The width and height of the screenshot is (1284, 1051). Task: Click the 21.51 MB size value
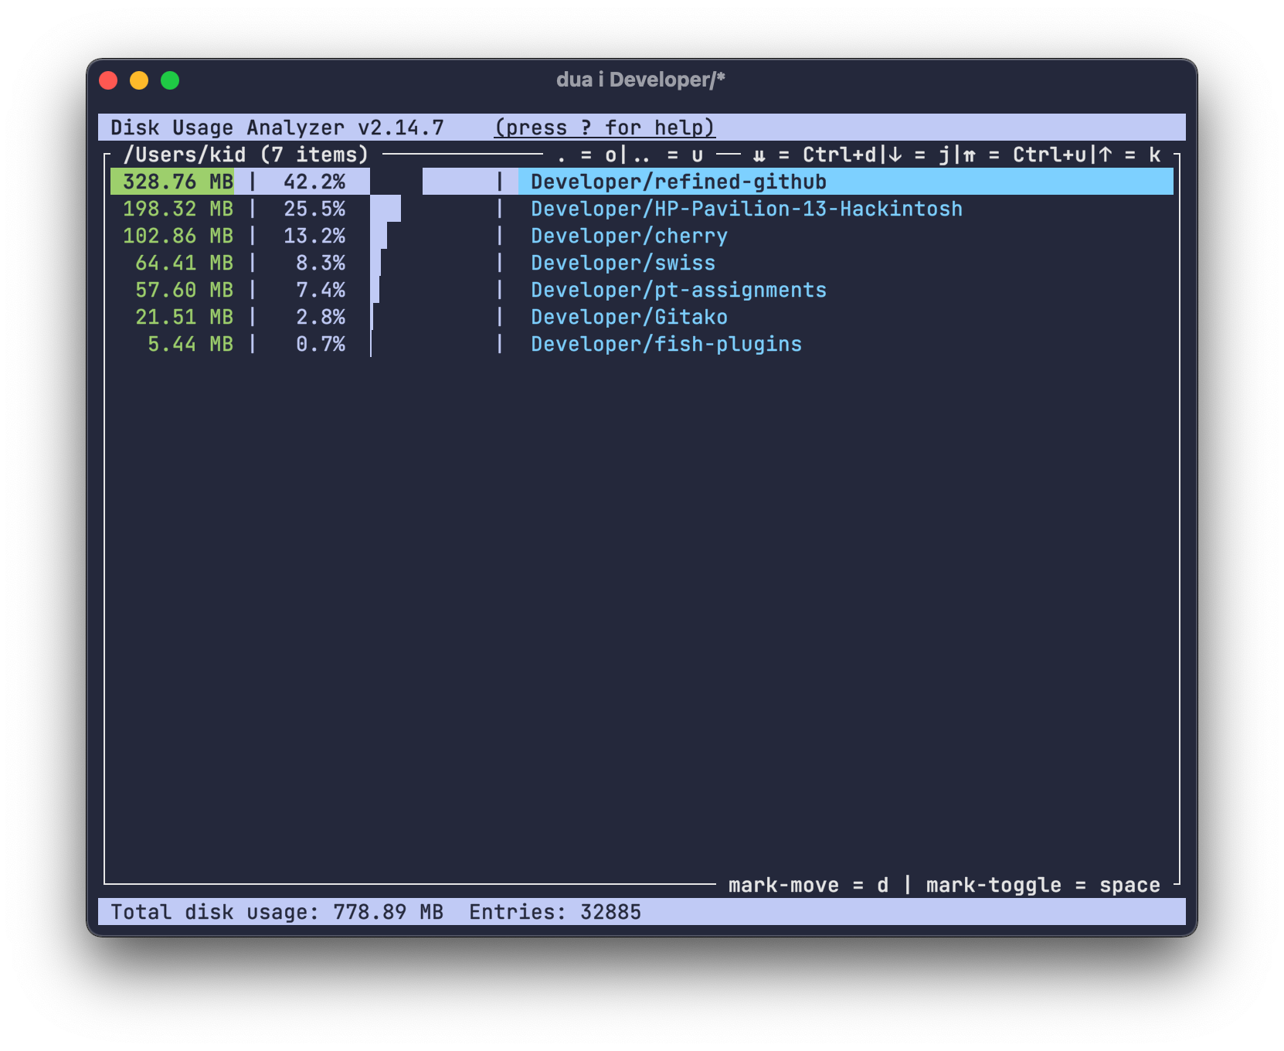point(184,317)
